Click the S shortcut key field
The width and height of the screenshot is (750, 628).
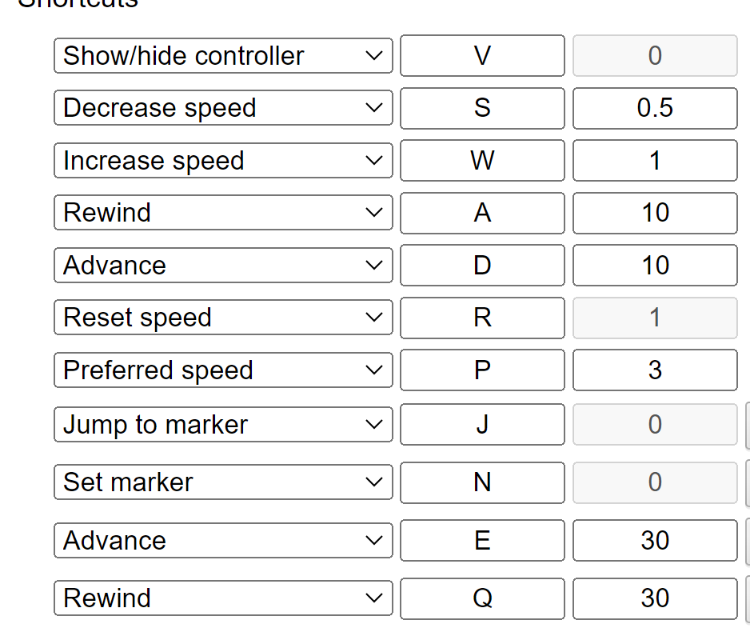pos(482,108)
